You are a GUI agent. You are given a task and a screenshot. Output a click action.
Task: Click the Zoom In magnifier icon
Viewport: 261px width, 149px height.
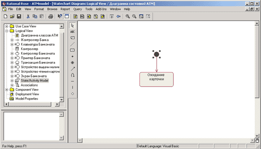128,16
